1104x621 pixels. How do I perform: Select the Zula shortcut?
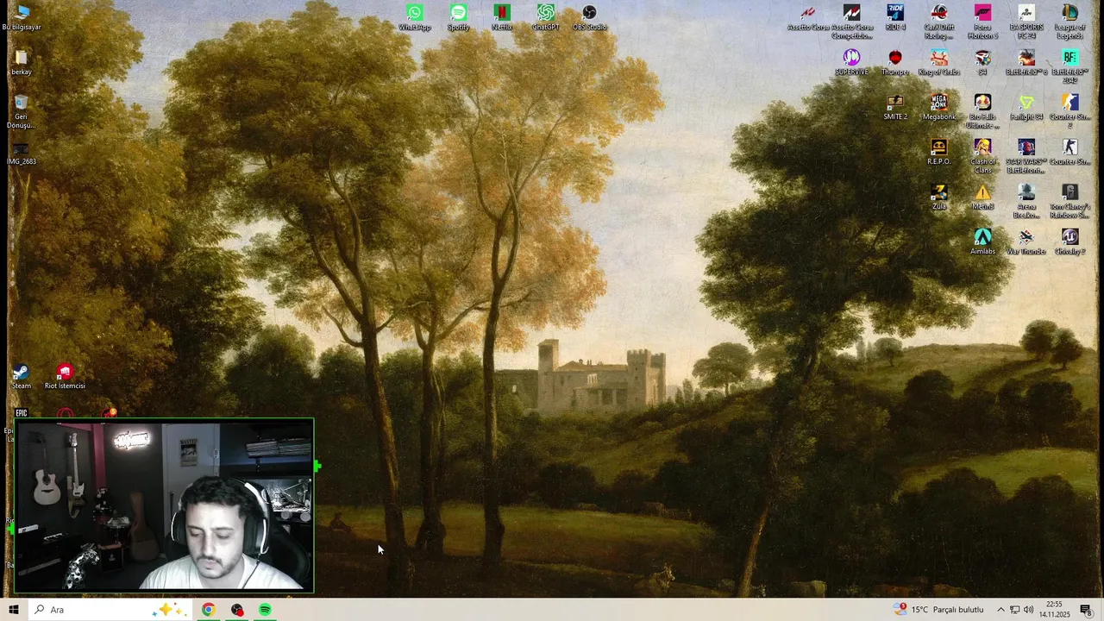(x=939, y=197)
